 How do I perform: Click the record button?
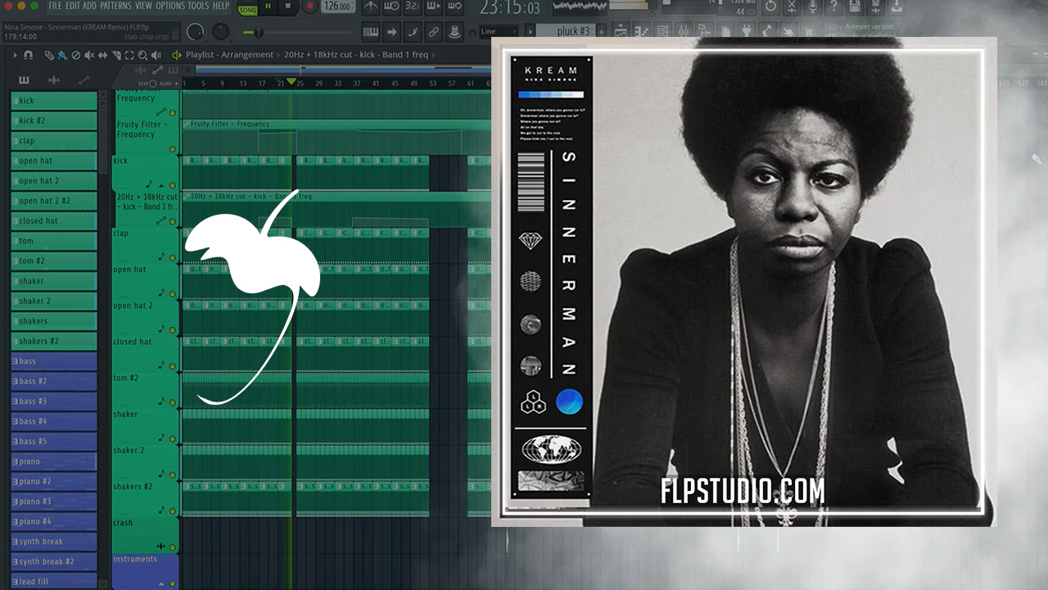coord(309,7)
